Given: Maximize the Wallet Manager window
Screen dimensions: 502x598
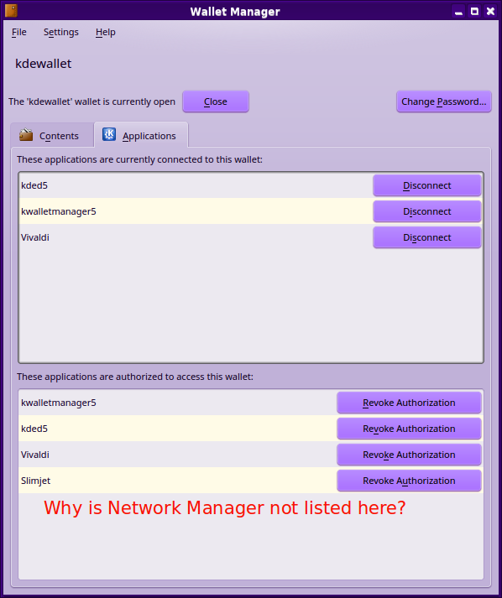Looking at the screenshot, I should click(x=474, y=12).
